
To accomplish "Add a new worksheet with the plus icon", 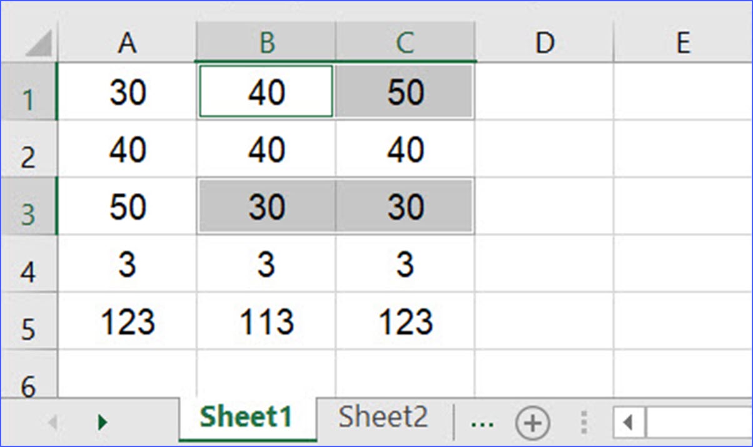I will [x=533, y=422].
